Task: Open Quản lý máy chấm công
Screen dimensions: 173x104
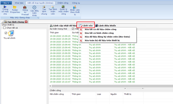Action: pos(63,10)
